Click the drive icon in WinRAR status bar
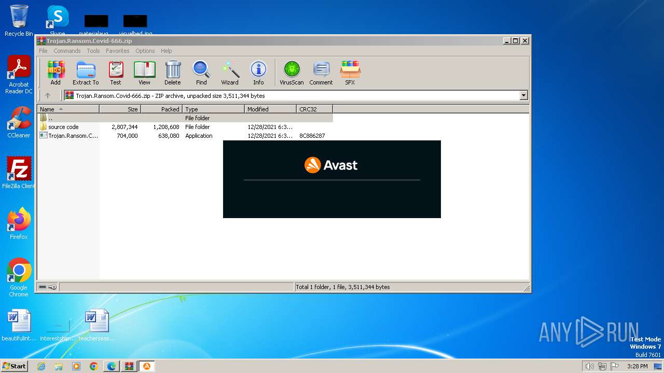 (x=43, y=287)
